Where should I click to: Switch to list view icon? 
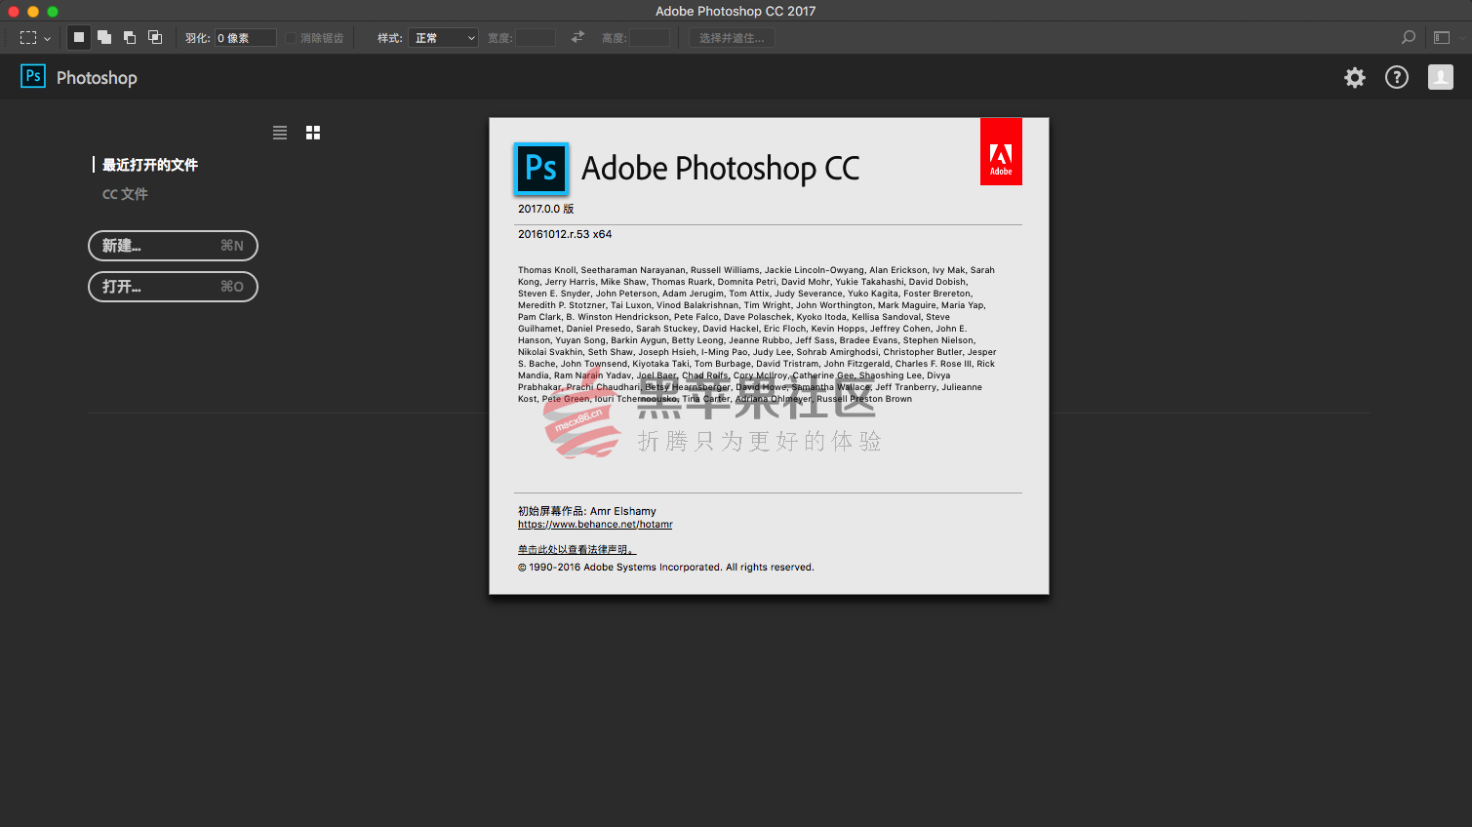[280, 133]
